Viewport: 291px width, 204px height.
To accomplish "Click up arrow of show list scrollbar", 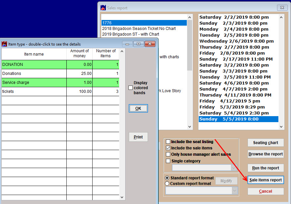I will [189, 18].
